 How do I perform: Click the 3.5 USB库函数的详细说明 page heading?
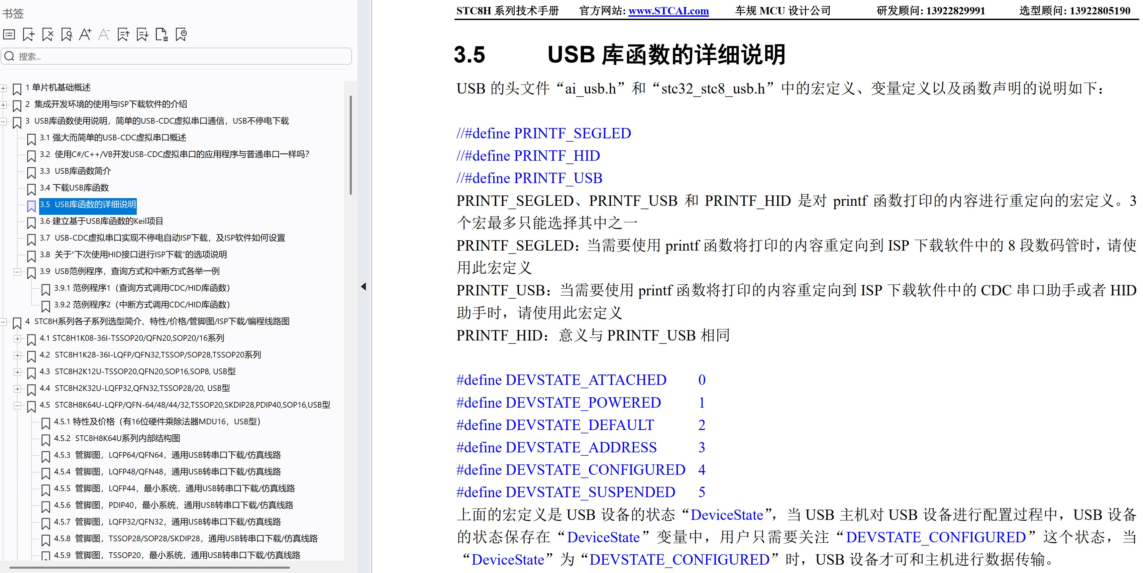619,55
